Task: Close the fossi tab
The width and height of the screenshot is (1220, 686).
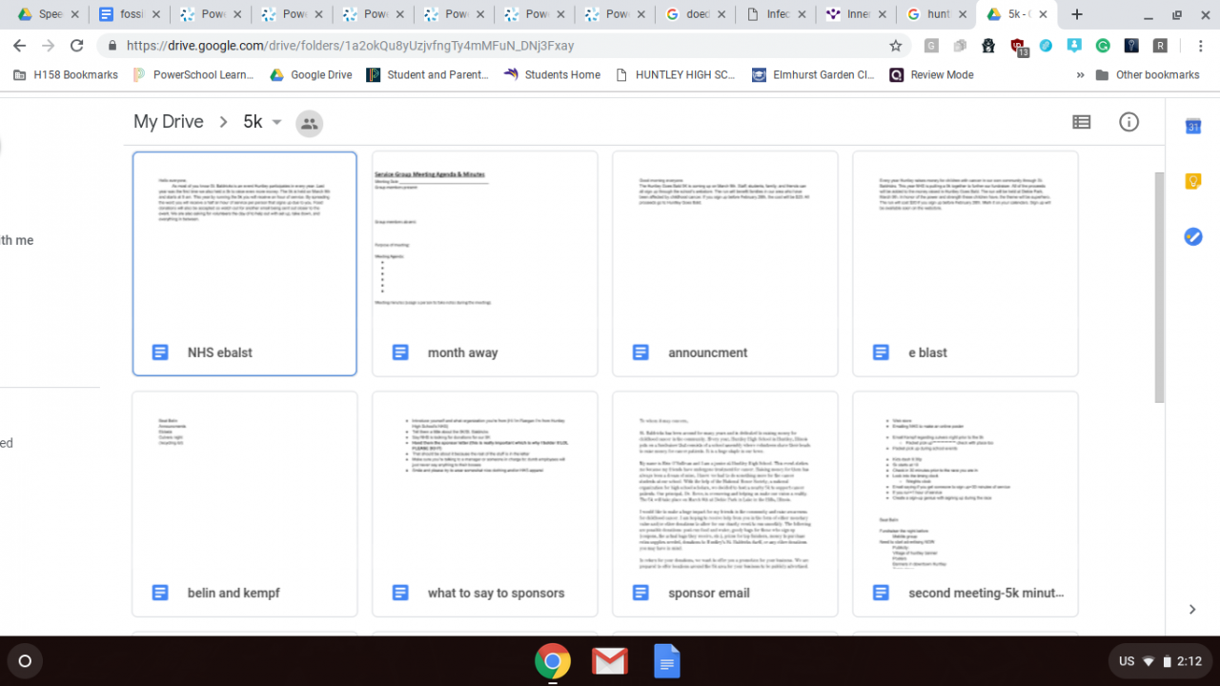Action: (x=156, y=14)
